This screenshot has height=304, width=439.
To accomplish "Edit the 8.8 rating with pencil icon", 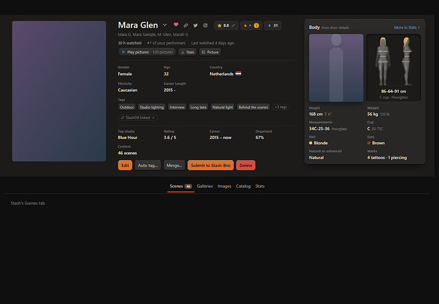I will tap(233, 25).
